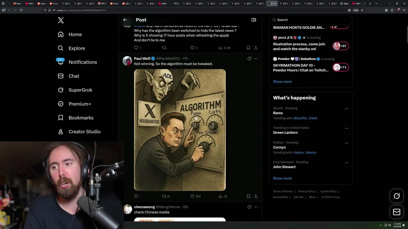
Task: Open the Paxton trending link
Action: point(299,153)
